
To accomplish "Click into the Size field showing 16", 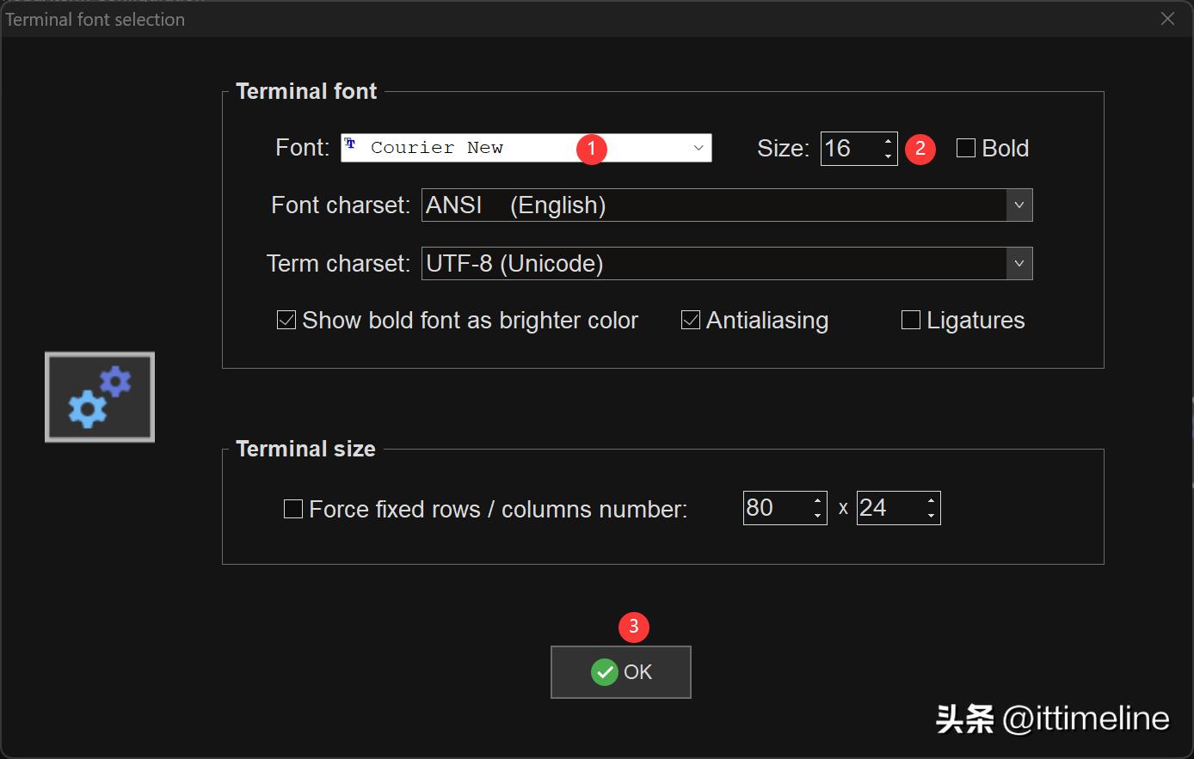I will pyautogui.click(x=847, y=149).
